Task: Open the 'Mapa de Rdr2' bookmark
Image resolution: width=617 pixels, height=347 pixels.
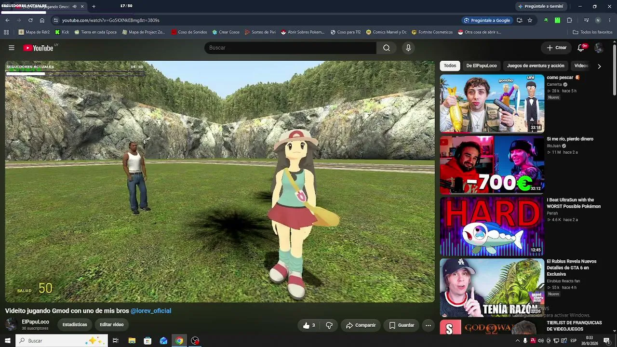Action: [34, 32]
